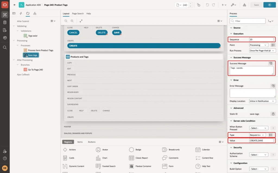Select the DELETE button in layout
The height and width of the screenshot is (173, 278).
pos(102,32)
